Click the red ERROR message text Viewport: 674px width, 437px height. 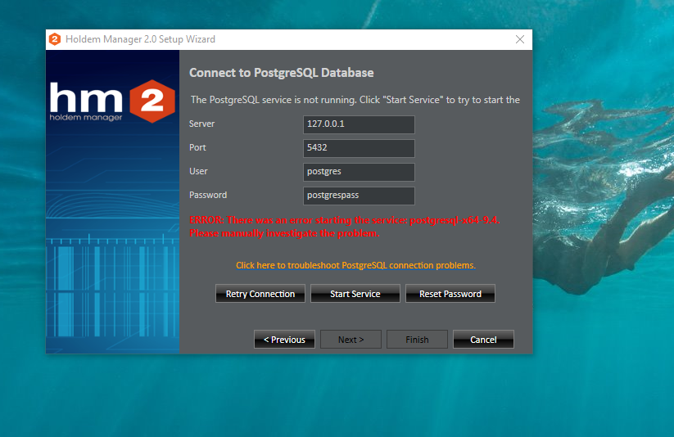coord(344,227)
